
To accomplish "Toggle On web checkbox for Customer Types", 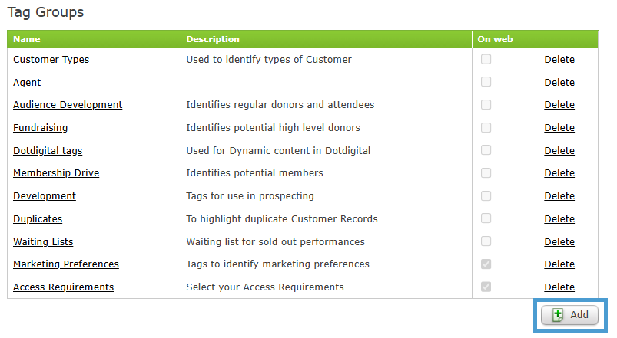I will tap(486, 59).
